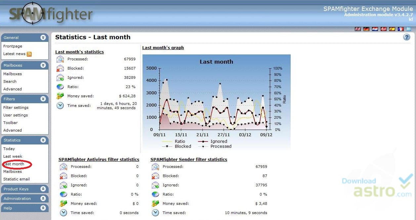The width and height of the screenshot is (416, 220).
Task: Click the Ratio legend entry in graph
Action: pyautogui.click(x=174, y=141)
